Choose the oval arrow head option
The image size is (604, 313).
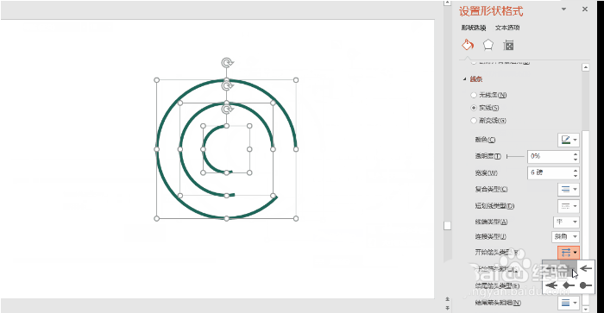click(586, 285)
